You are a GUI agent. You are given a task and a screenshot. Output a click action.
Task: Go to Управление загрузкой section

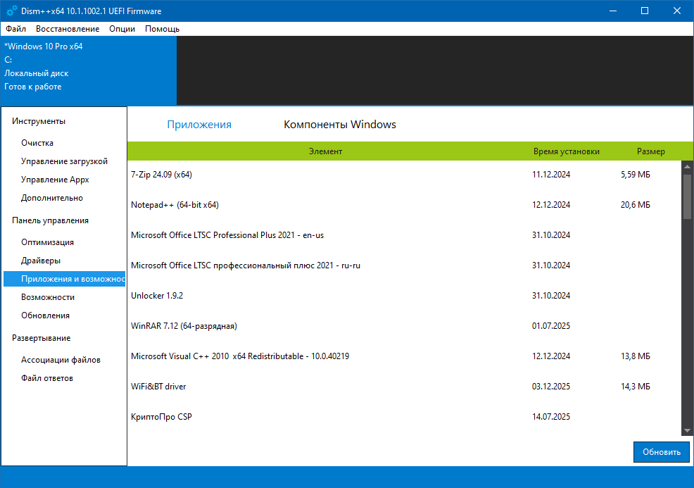coord(64,161)
